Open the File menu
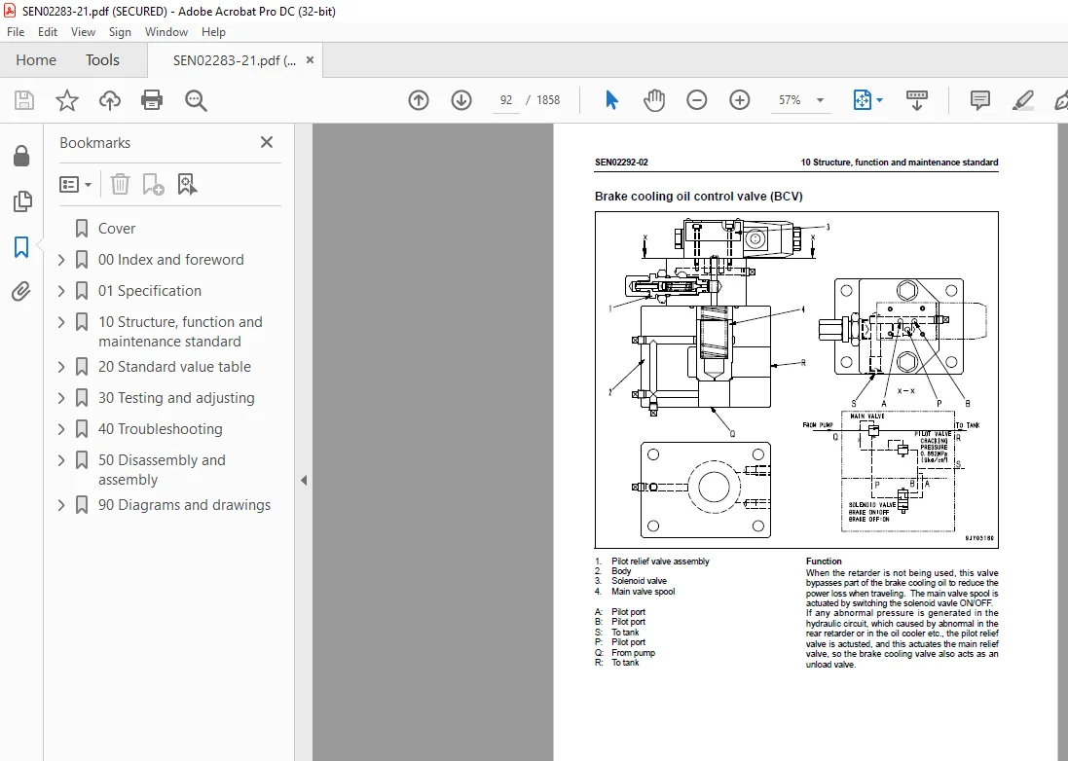Image resolution: width=1068 pixels, height=761 pixels. 16,32
